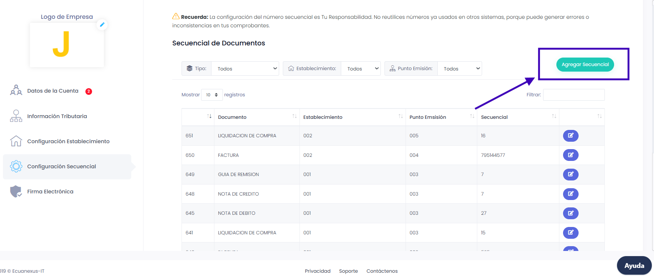Edit row 648 NOTA DE CREDITO sequential
Viewport: 654px width, 279px height.
[x=570, y=194]
